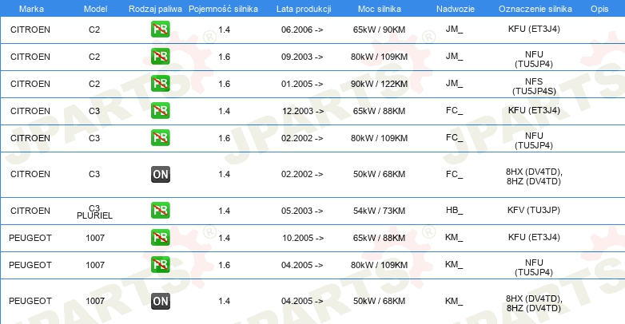Click the Opis column header
This screenshot has height=324, width=625.
[599, 9]
